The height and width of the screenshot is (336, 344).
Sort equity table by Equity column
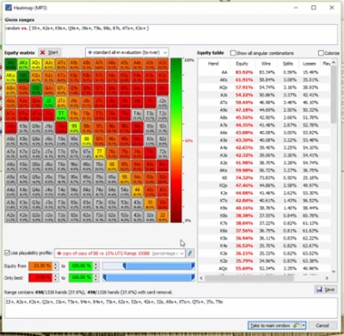(242, 64)
